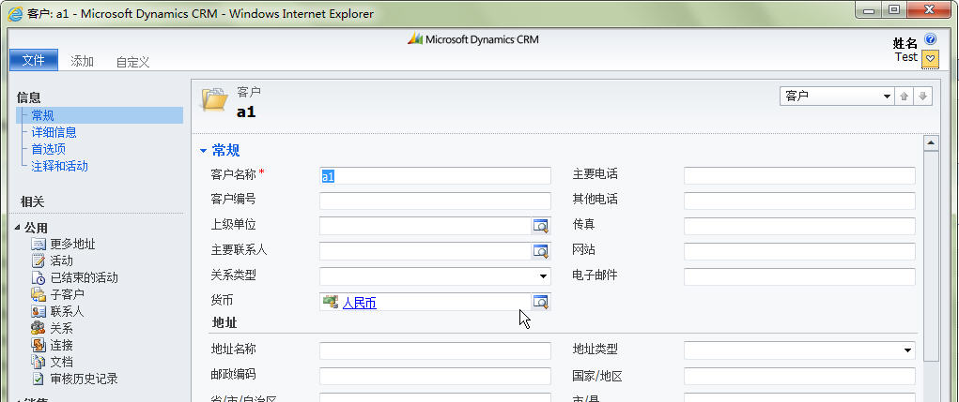Collapse the 公用 group in sidebar
959x402 pixels.
[17, 228]
